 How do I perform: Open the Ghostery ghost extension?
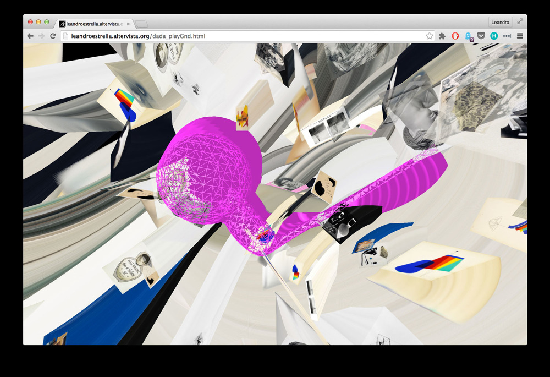(x=469, y=36)
